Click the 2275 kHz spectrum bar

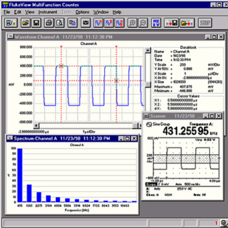tap(39, 197)
